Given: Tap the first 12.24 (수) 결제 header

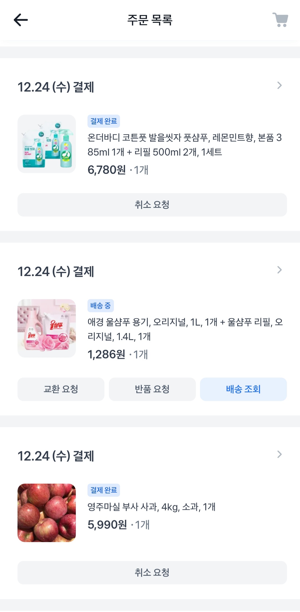Looking at the screenshot, I should (56, 87).
